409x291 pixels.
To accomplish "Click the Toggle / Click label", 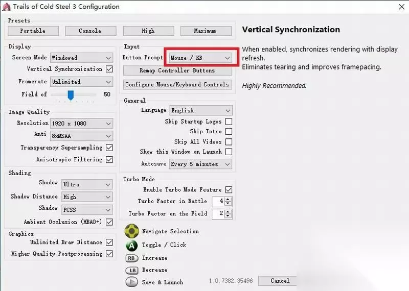I will click(x=164, y=245).
